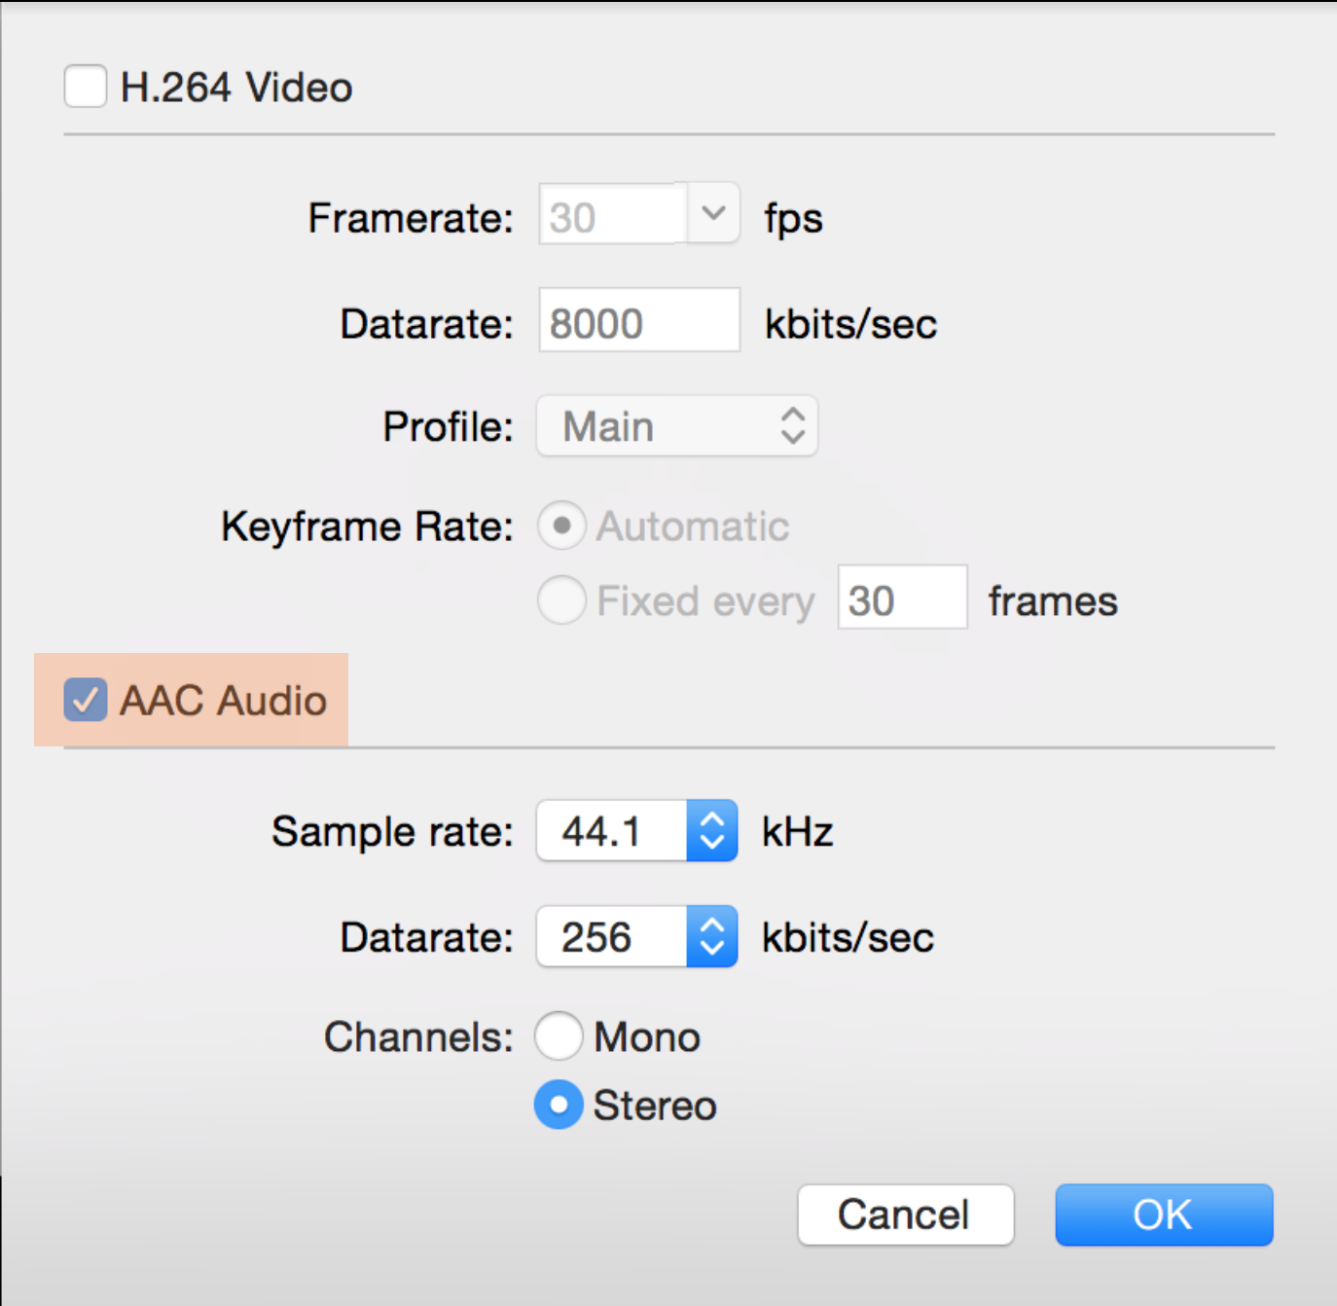1337x1306 pixels.
Task: Click the Mono label text
Action: 647,1037
